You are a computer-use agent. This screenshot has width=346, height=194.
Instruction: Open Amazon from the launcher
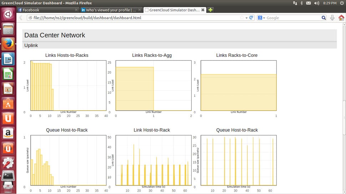click(x=8, y=133)
